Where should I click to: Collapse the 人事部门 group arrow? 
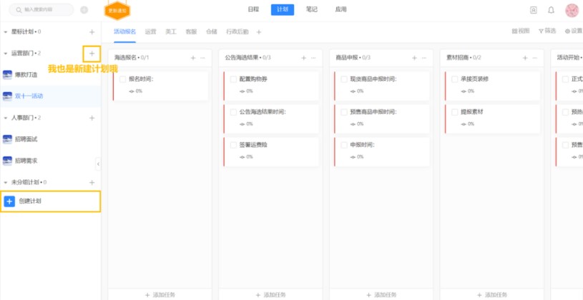point(6,118)
